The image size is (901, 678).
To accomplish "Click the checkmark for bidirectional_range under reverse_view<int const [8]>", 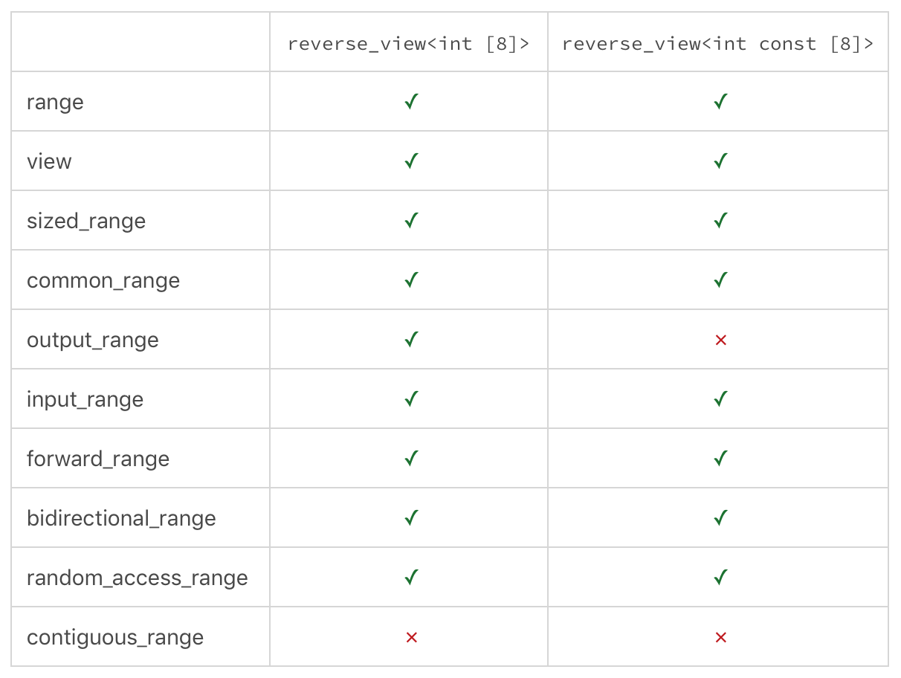I will tap(720, 518).
